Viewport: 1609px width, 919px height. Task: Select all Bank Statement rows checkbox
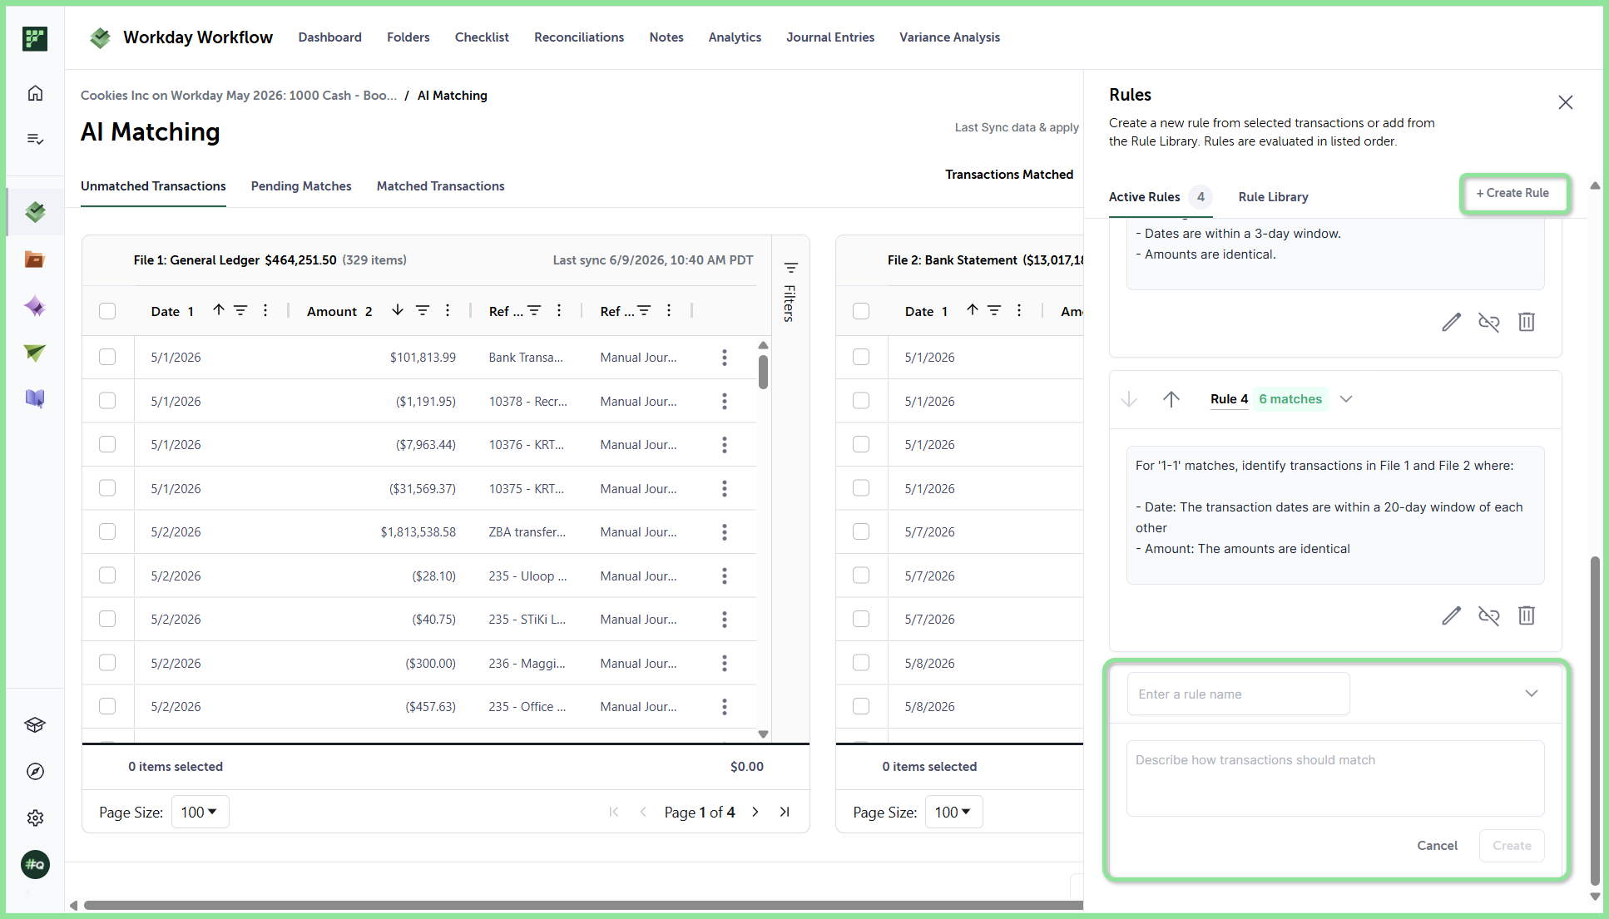tap(861, 311)
